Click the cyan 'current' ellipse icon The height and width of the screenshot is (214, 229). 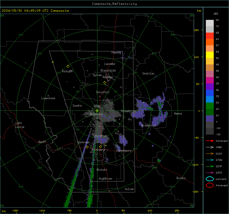(x=210, y=179)
